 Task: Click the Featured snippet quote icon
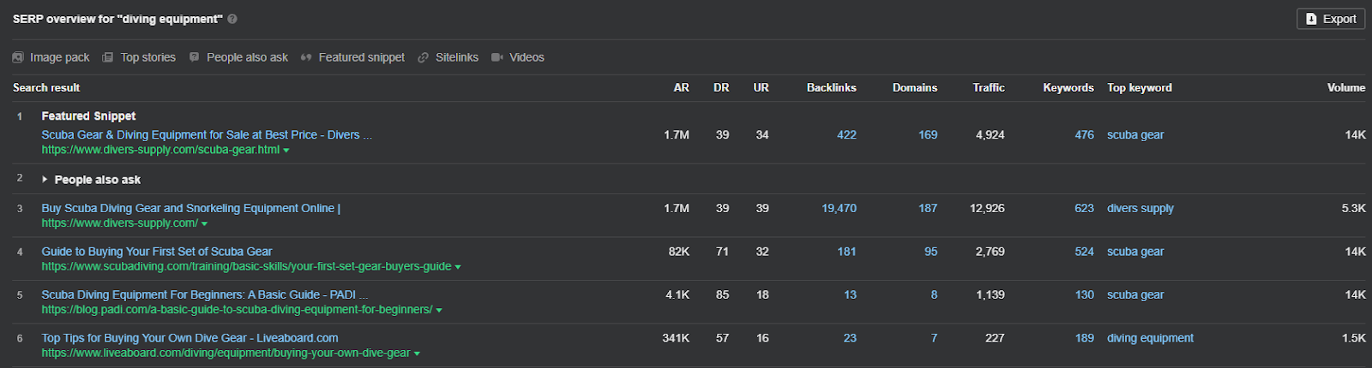306,57
